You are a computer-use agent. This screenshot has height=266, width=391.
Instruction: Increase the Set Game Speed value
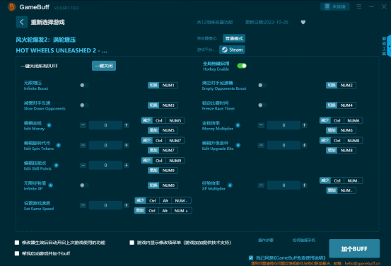point(127,205)
